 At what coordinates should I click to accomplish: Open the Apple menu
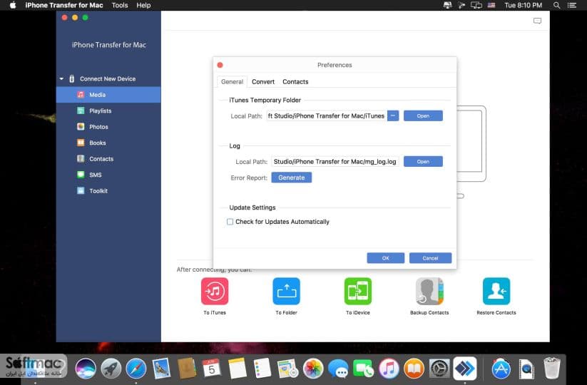[13, 5]
